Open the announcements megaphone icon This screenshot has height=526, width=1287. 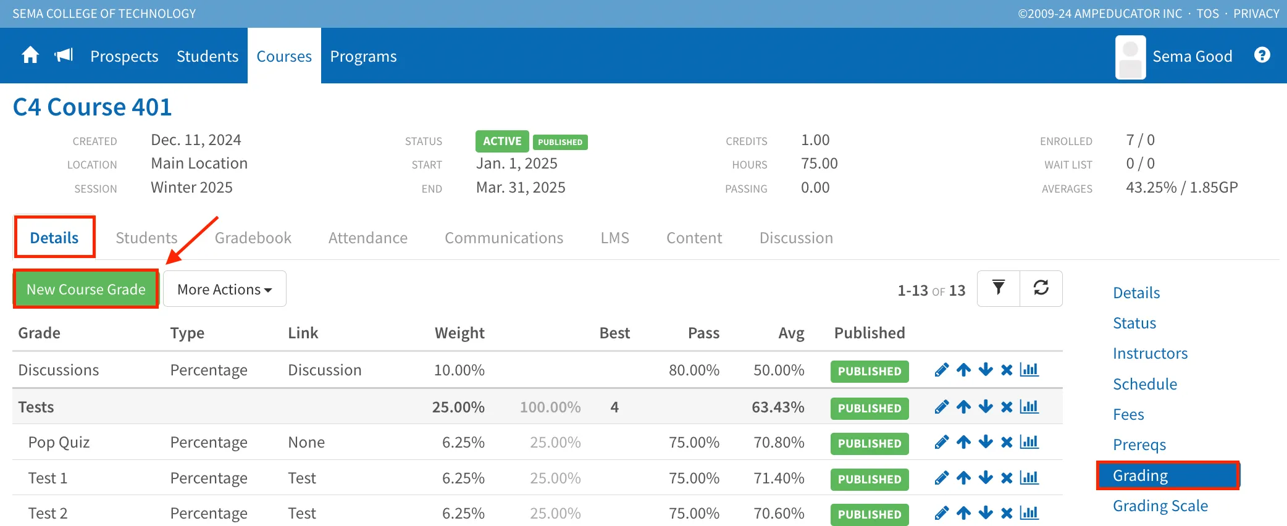pyautogui.click(x=64, y=56)
